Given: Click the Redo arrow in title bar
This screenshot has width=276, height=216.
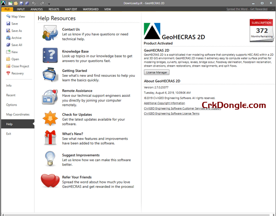Looking at the screenshot, I should click(42, 3).
